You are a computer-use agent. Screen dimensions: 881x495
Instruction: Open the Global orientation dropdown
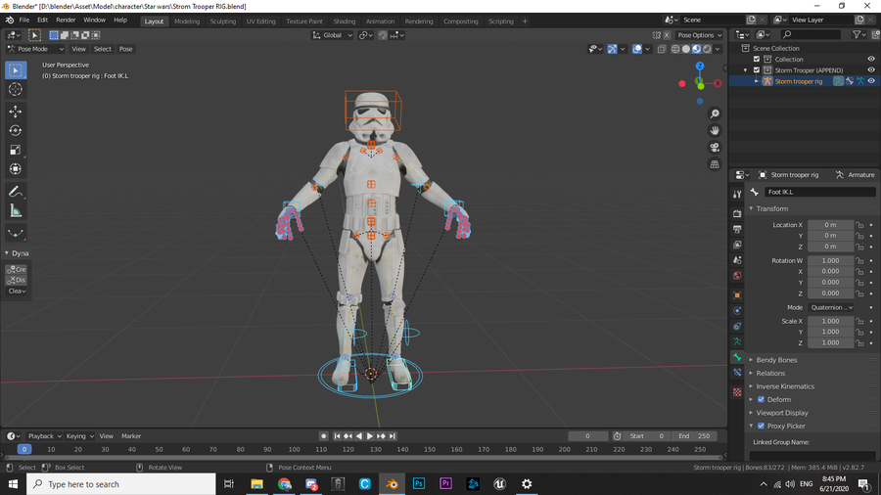click(x=332, y=35)
